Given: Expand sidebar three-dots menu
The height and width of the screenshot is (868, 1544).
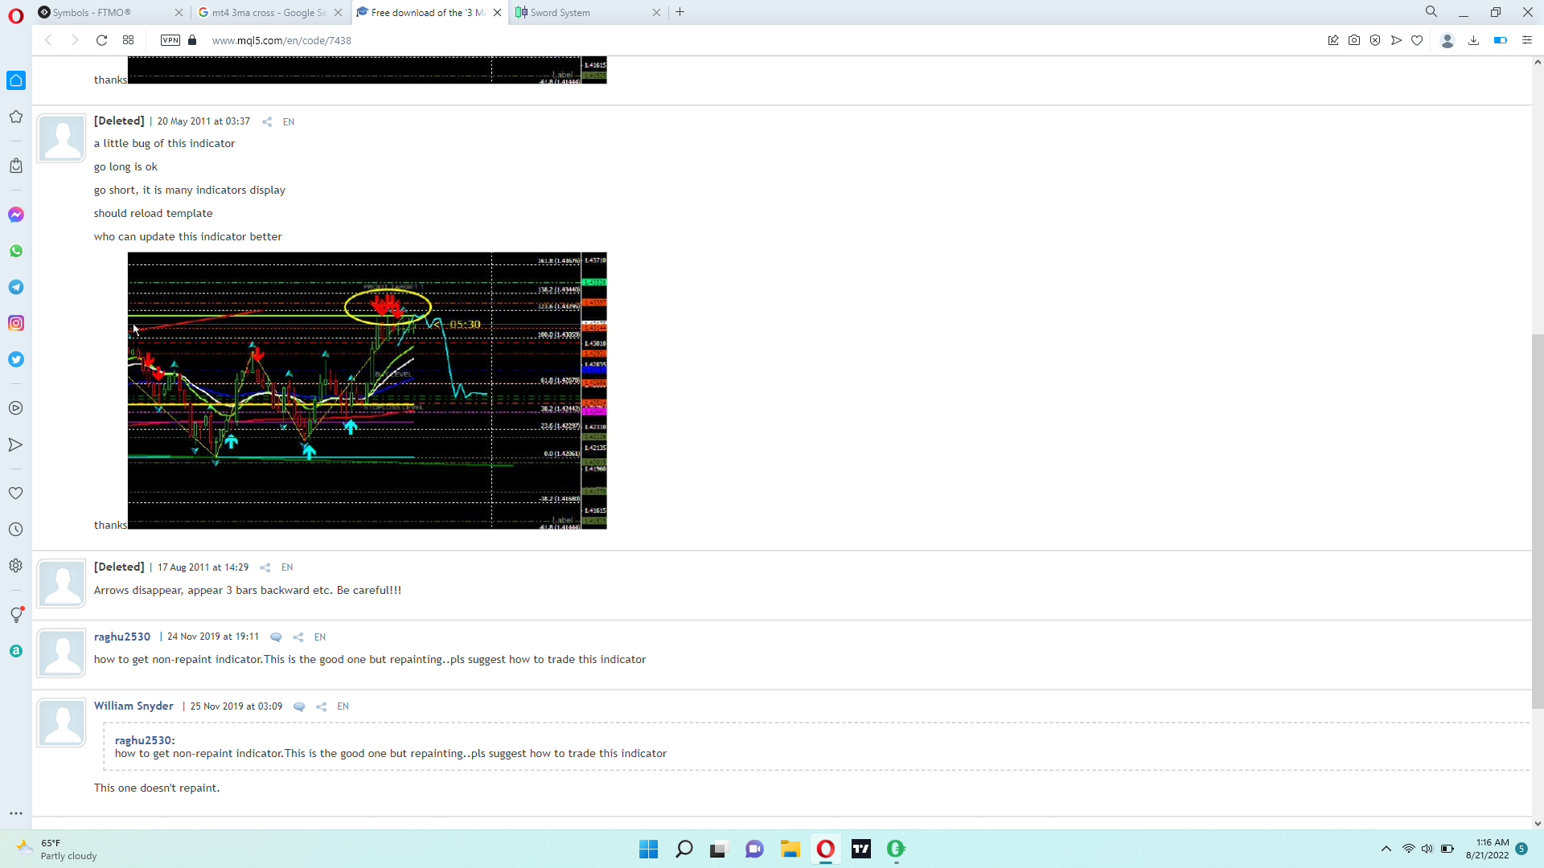Looking at the screenshot, I should [x=16, y=813].
